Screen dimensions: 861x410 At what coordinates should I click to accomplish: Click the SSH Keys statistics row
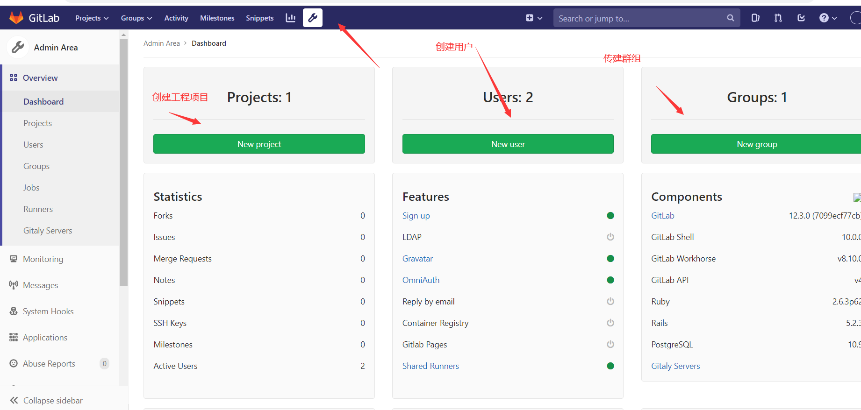coord(259,323)
